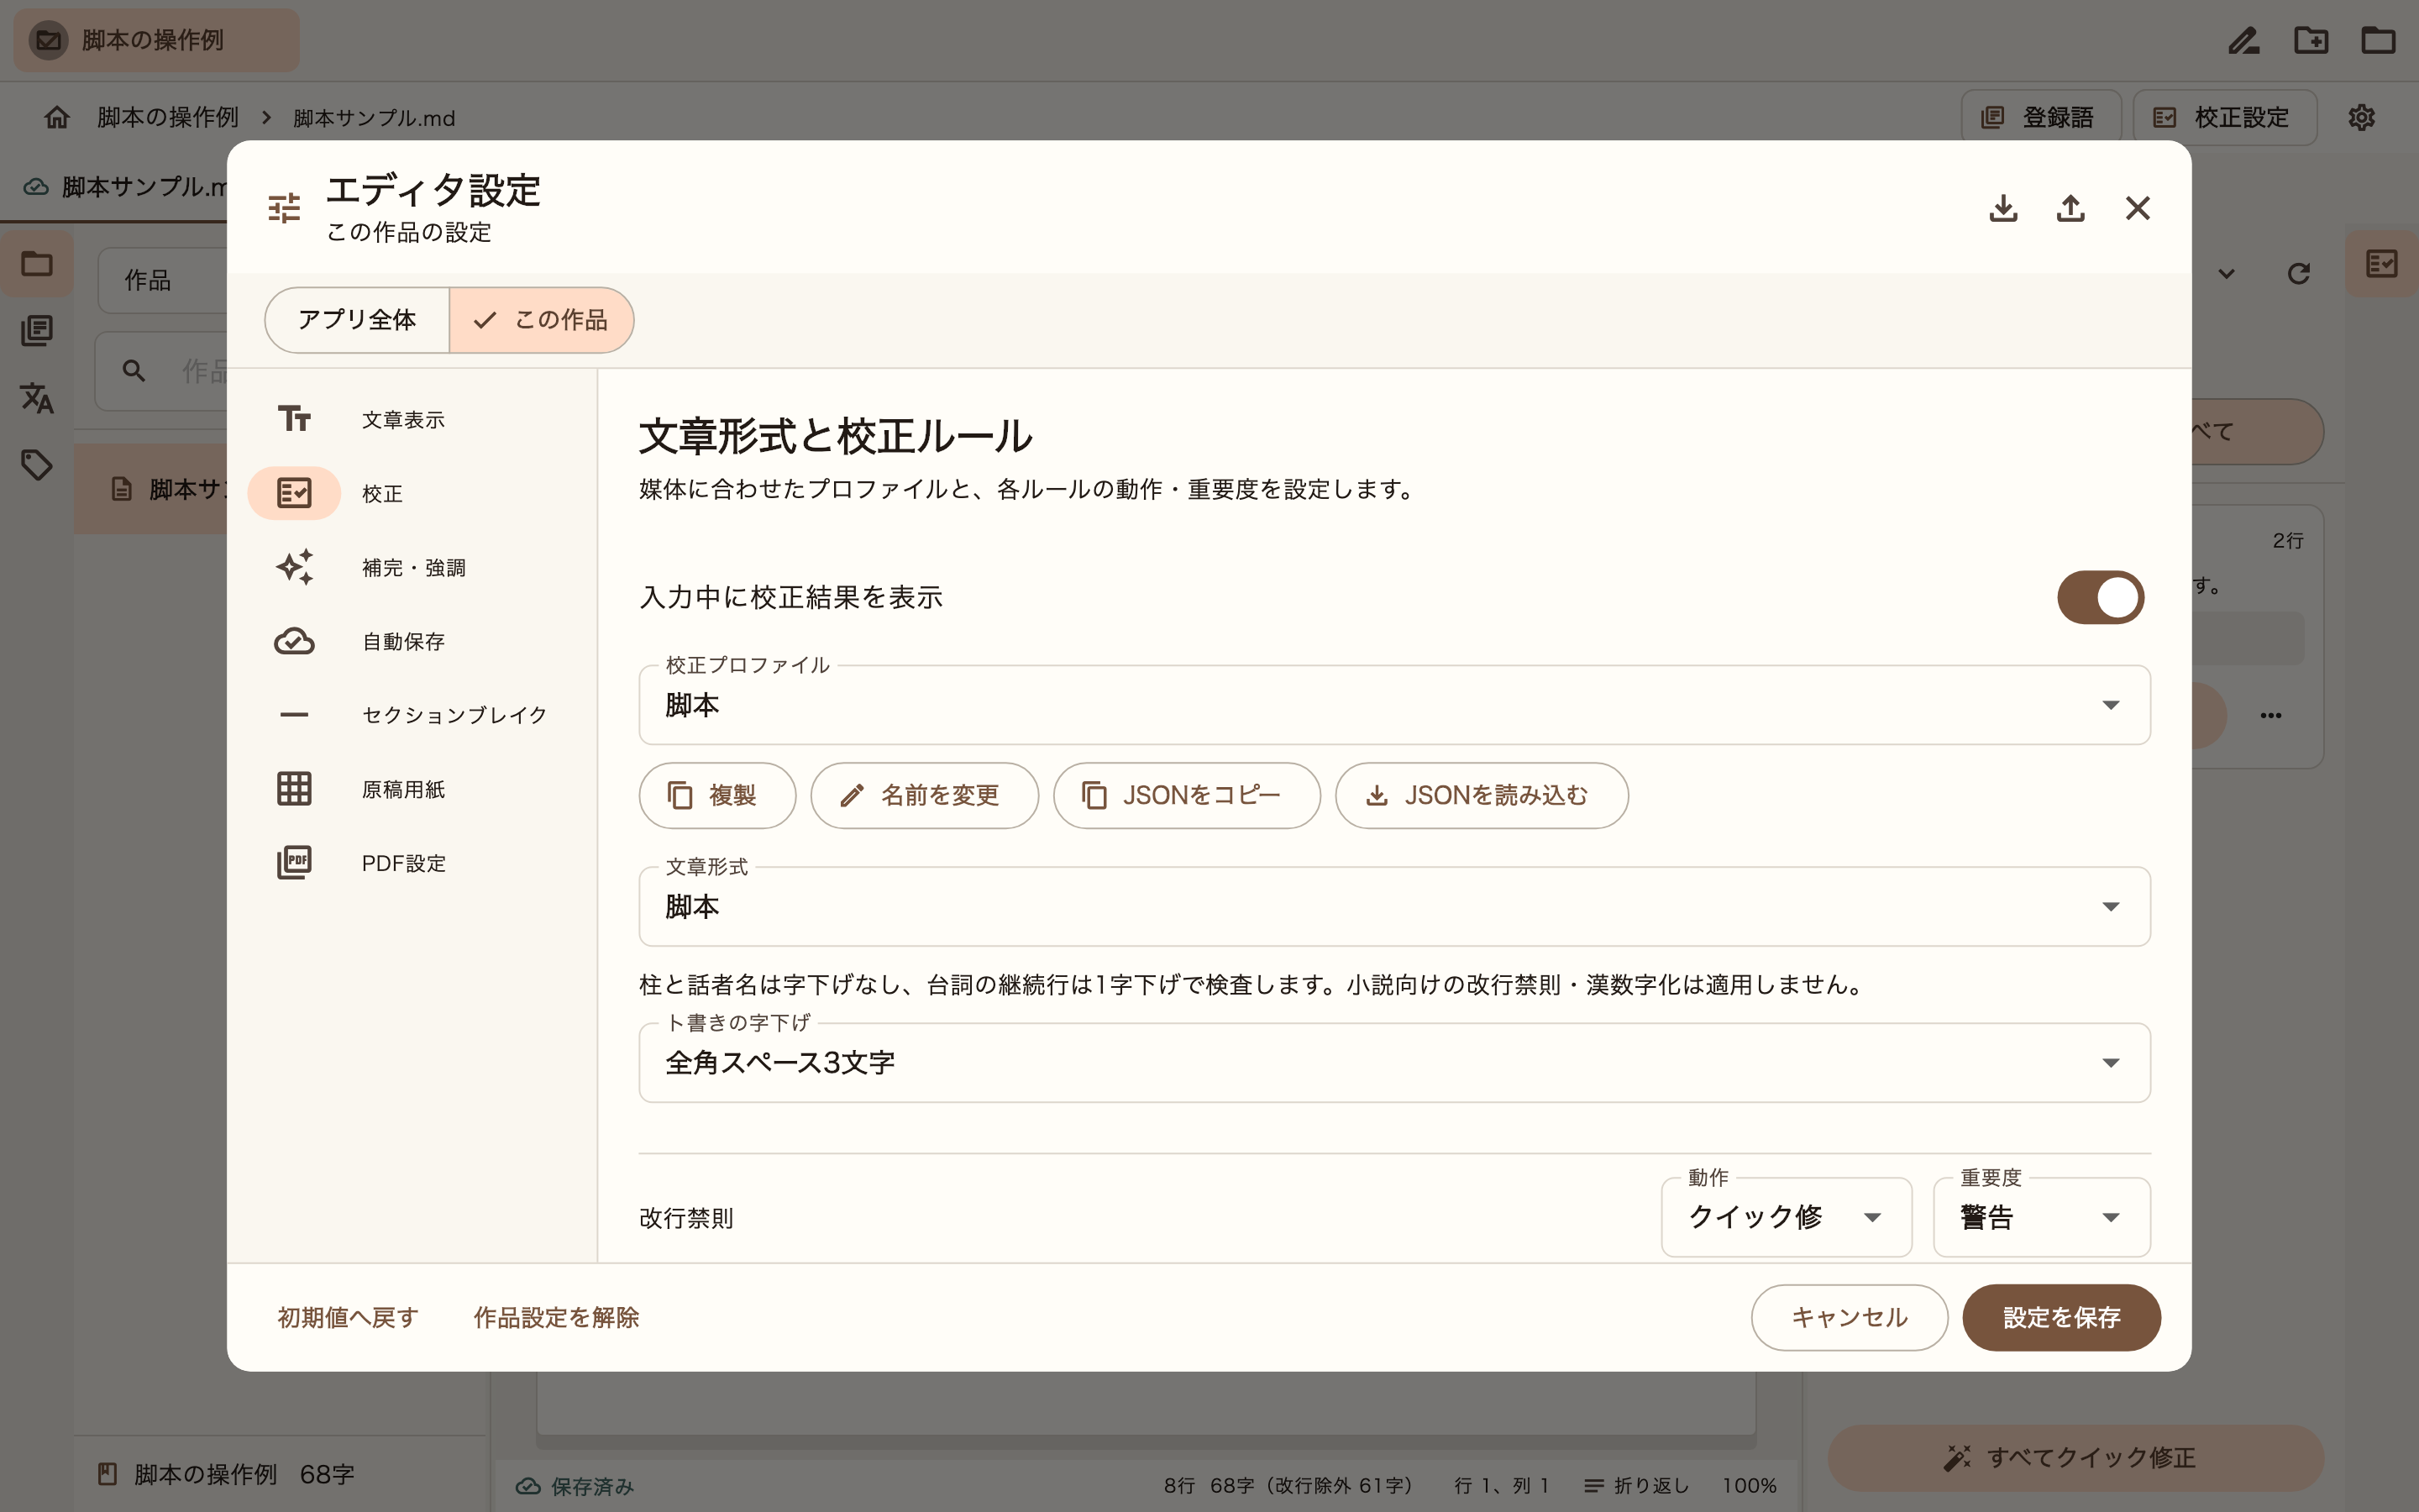This screenshot has width=2419, height=1512.
Task: Open 重要度 dropdown for 改行禁則
Action: pos(2041,1217)
